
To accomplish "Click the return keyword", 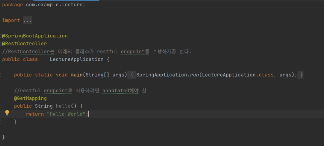I will point(35,114).
